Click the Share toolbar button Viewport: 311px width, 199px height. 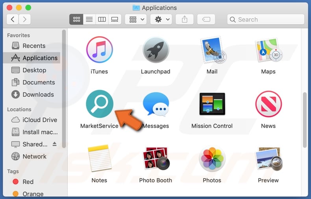coord(185,19)
